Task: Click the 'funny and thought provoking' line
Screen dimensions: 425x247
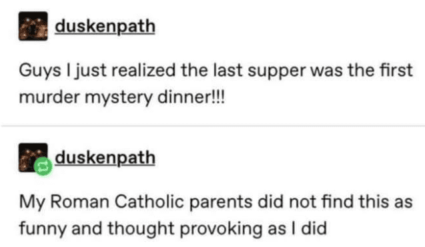Action: pos(173,229)
